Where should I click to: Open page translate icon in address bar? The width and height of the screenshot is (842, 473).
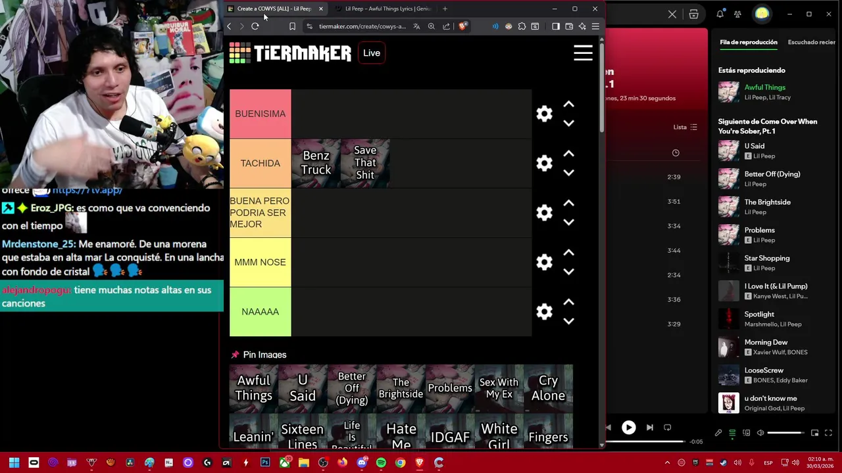point(416,26)
